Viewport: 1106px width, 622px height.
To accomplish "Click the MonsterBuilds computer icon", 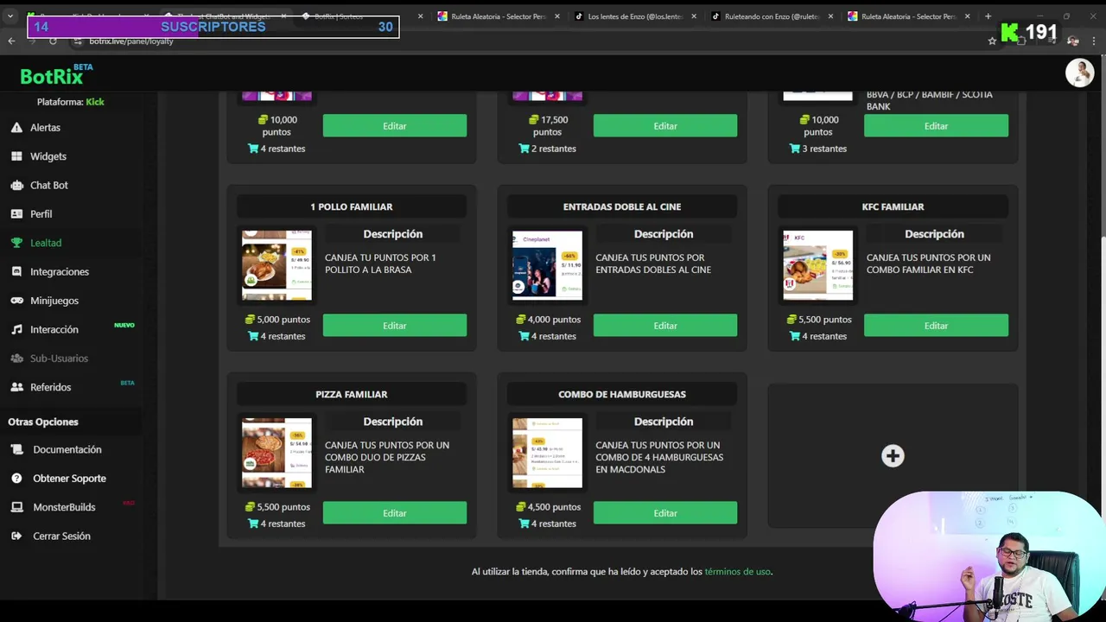I will 16,507.
